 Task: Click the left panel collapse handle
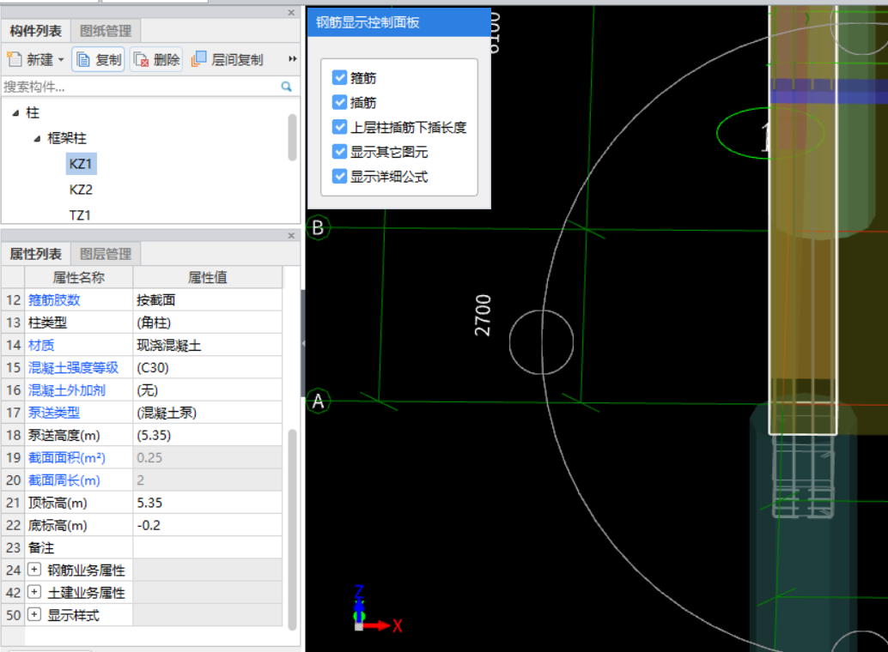[x=303, y=343]
